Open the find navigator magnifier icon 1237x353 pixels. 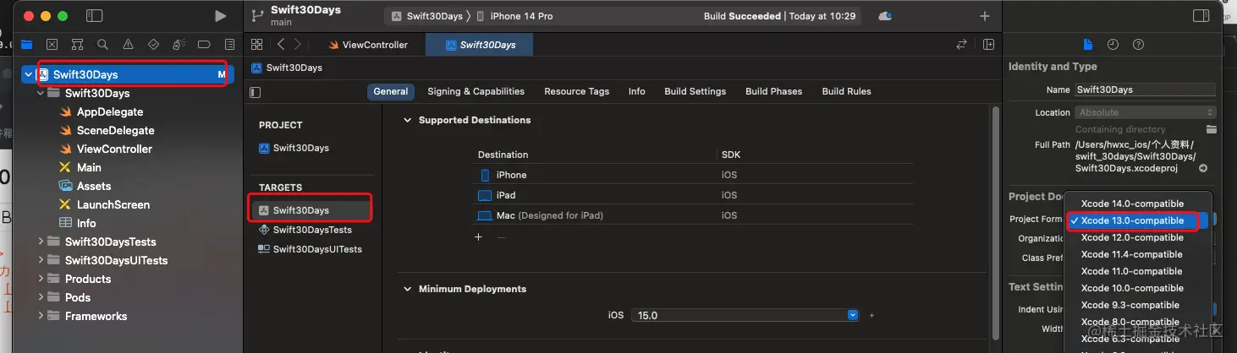pyautogui.click(x=102, y=45)
